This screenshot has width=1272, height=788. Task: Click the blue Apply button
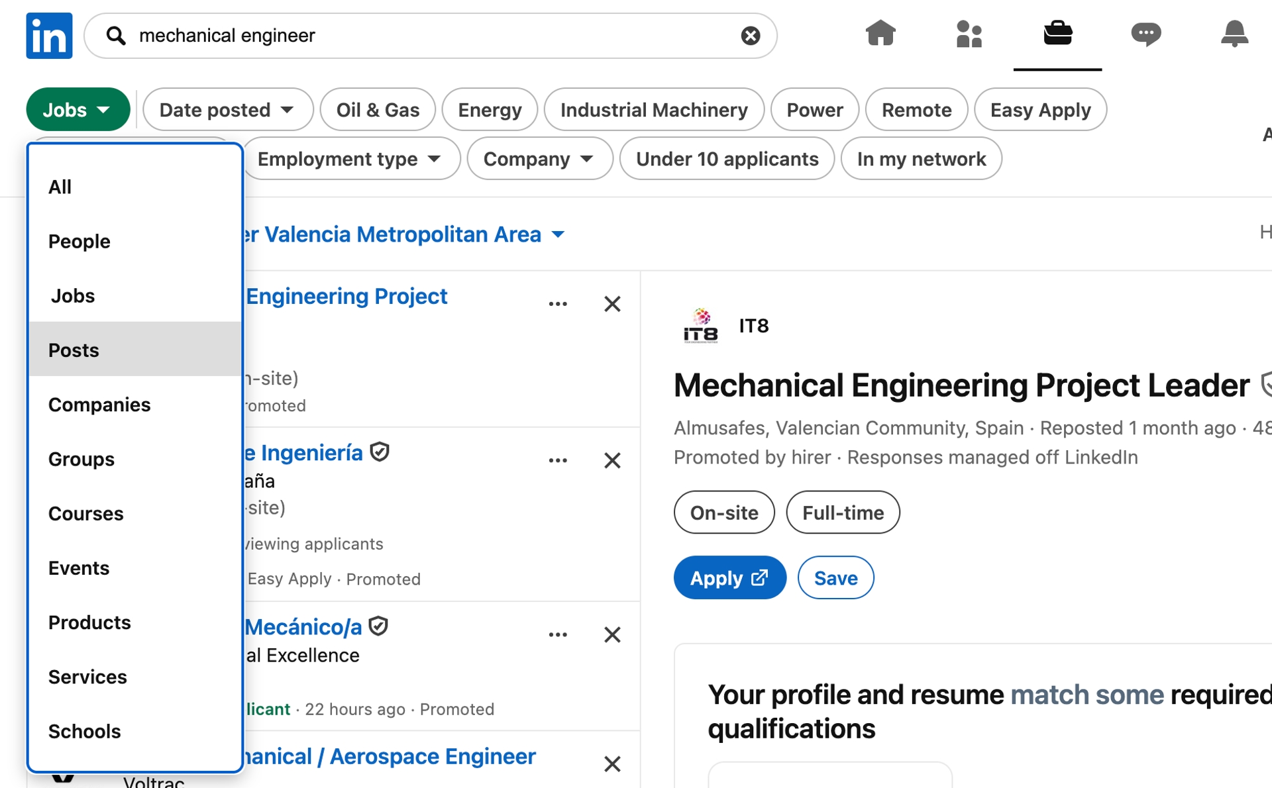(x=729, y=577)
